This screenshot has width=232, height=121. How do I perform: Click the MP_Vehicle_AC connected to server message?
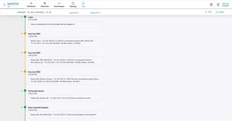point(66,98)
